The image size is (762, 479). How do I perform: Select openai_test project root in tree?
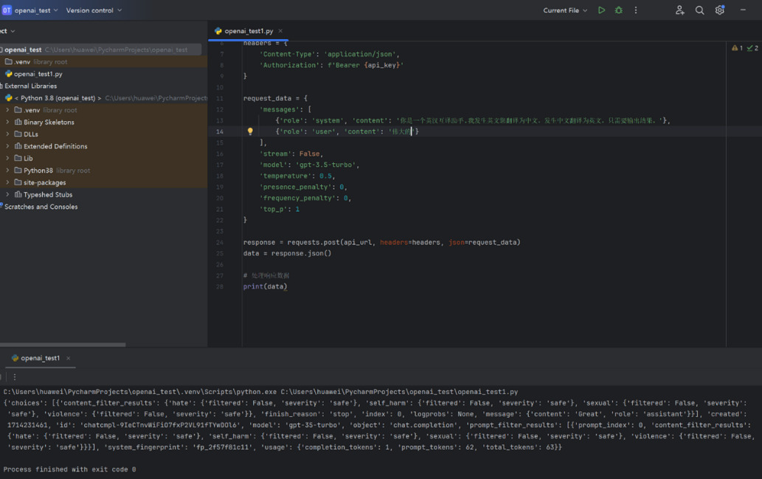point(100,49)
